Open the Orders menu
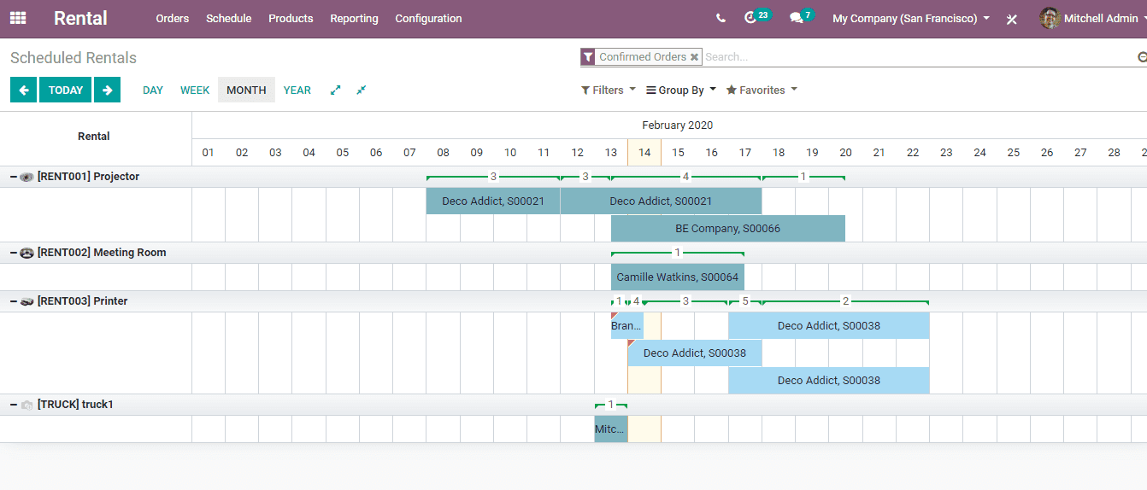Screen dimensions: 1147x490 pos(173,18)
